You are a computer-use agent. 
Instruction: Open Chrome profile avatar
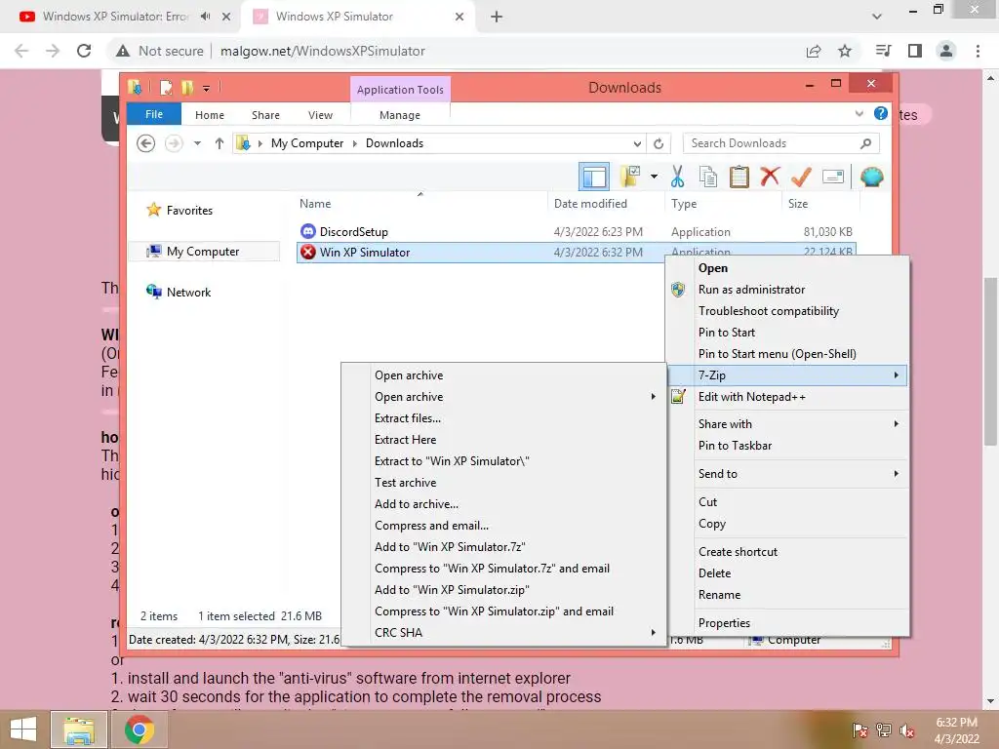pyautogui.click(x=946, y=51)
